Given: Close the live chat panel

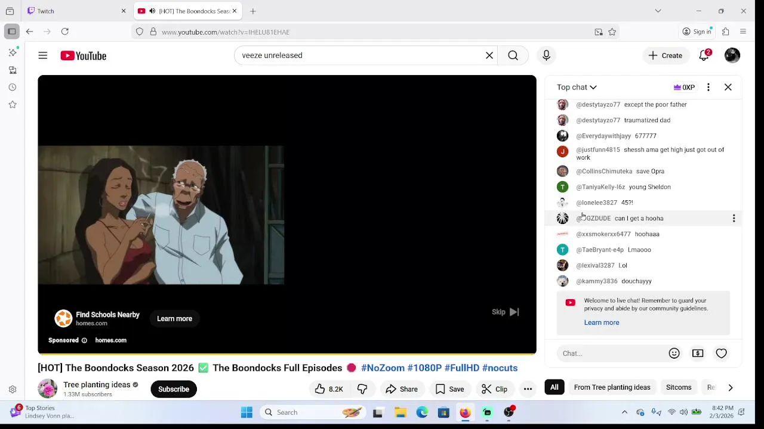Looking at the screenshot, I should click(x=728, y=87).
